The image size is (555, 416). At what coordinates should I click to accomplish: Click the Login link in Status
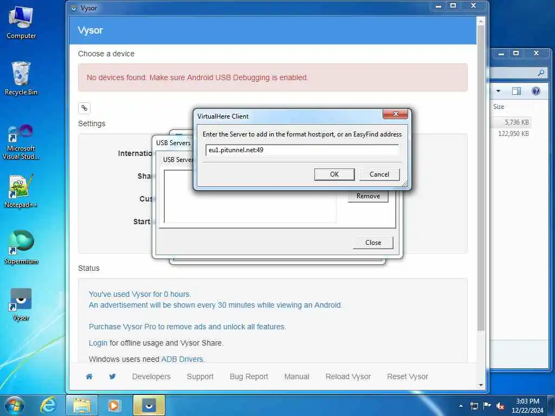click(98, 343)
